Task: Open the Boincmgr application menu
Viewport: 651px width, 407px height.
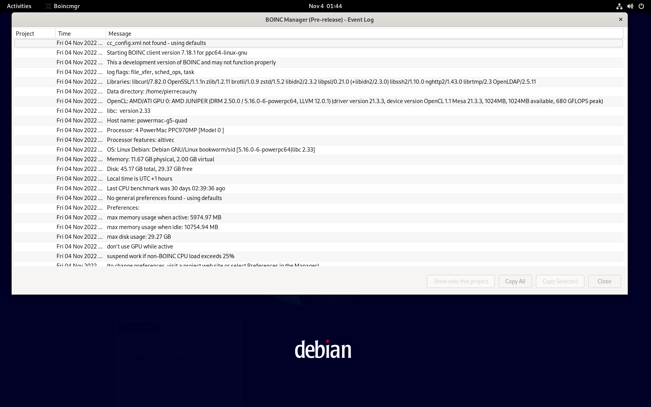Action: pos(66,6)
